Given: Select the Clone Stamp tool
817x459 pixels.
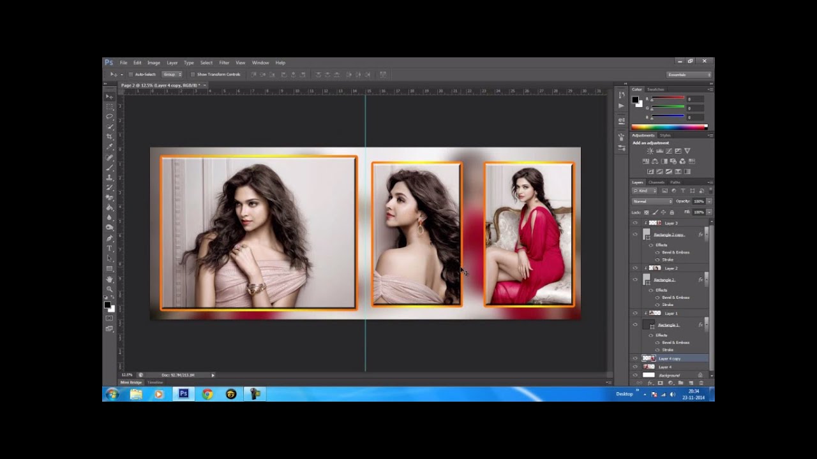Looking at the screenshot, I should 109,177.
